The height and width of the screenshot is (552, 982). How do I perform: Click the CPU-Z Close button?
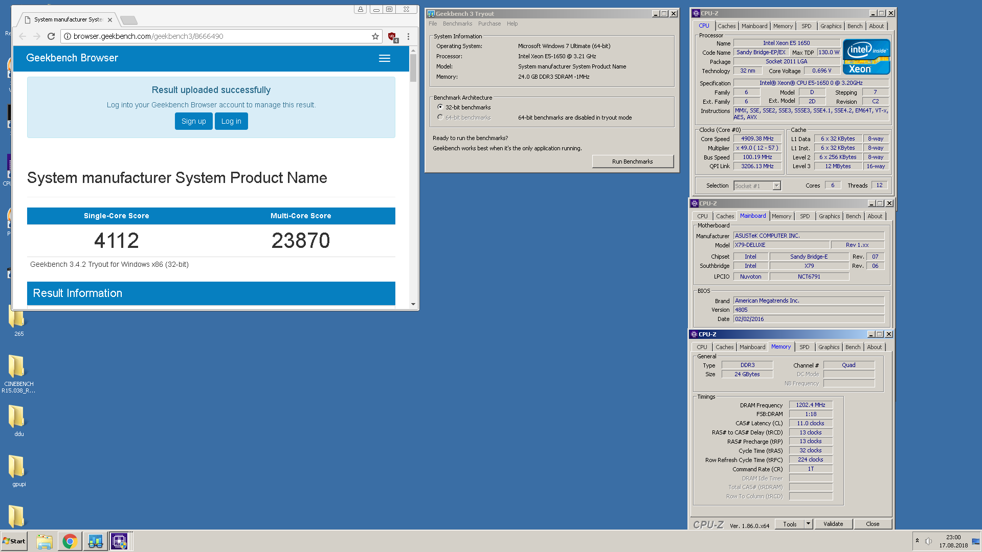(x=873, y=524)
